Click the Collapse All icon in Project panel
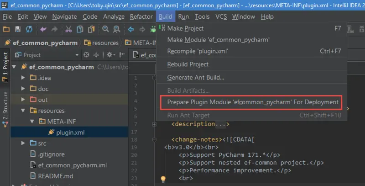 [x=96, y=55]
